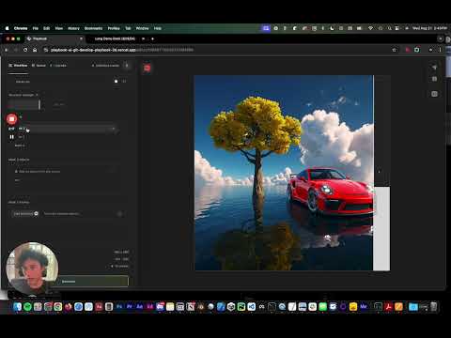This screenshot has height=338, width=451.
Task: Click the circular icon next to the tag chip
Action: [x=36, y=213]
